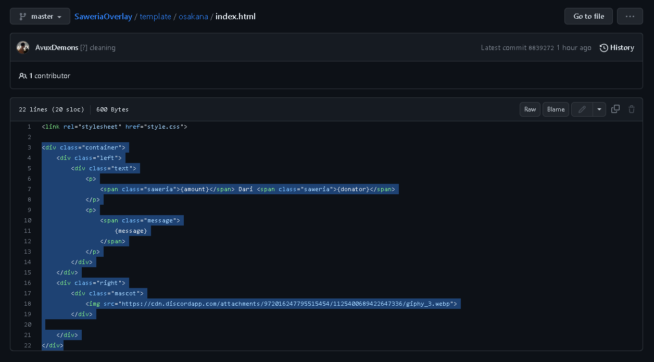
Task: Click the contributors people icon
Action: (x=23, y=75)
